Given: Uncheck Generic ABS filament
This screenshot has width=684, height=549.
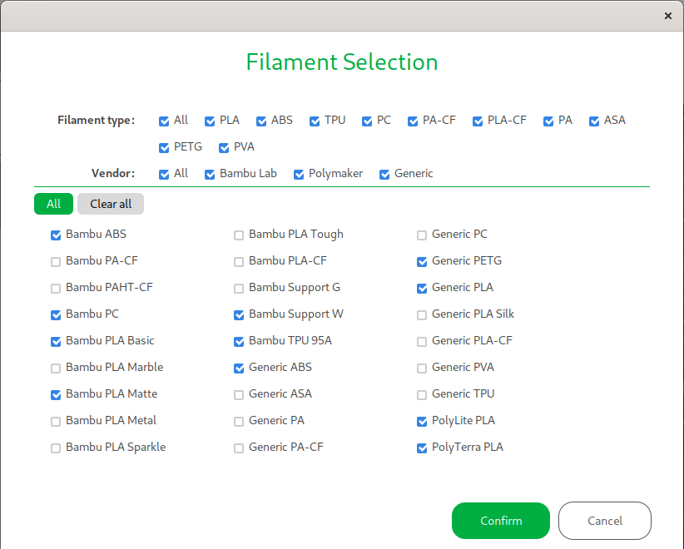Looking at the screenshot, I should 239,368.
